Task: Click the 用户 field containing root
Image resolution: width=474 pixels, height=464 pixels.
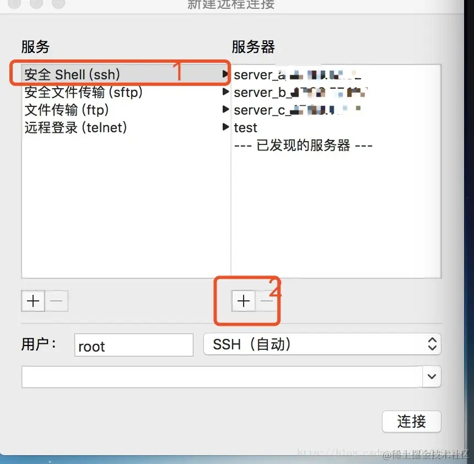Action: pos(133,345)
